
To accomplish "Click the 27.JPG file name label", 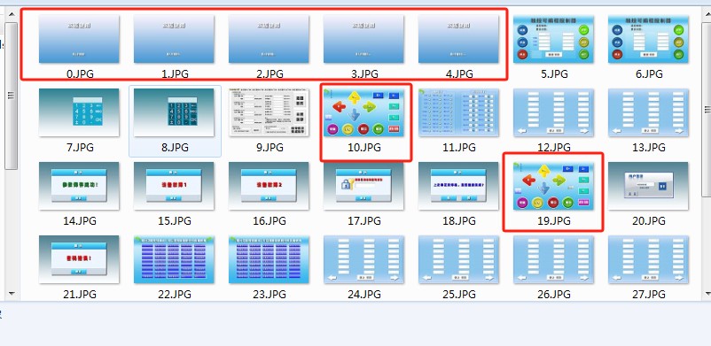I will [648, 295].
